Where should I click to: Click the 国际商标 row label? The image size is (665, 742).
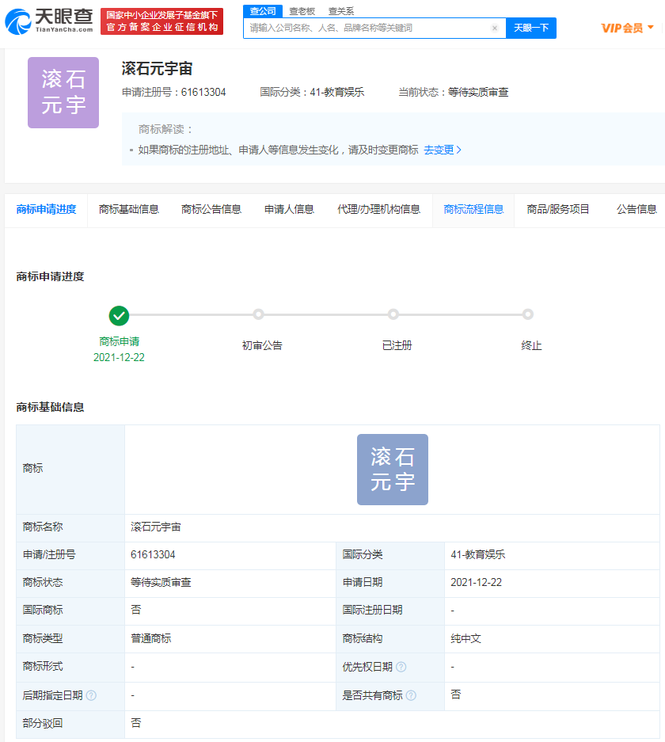click(43, 611)
